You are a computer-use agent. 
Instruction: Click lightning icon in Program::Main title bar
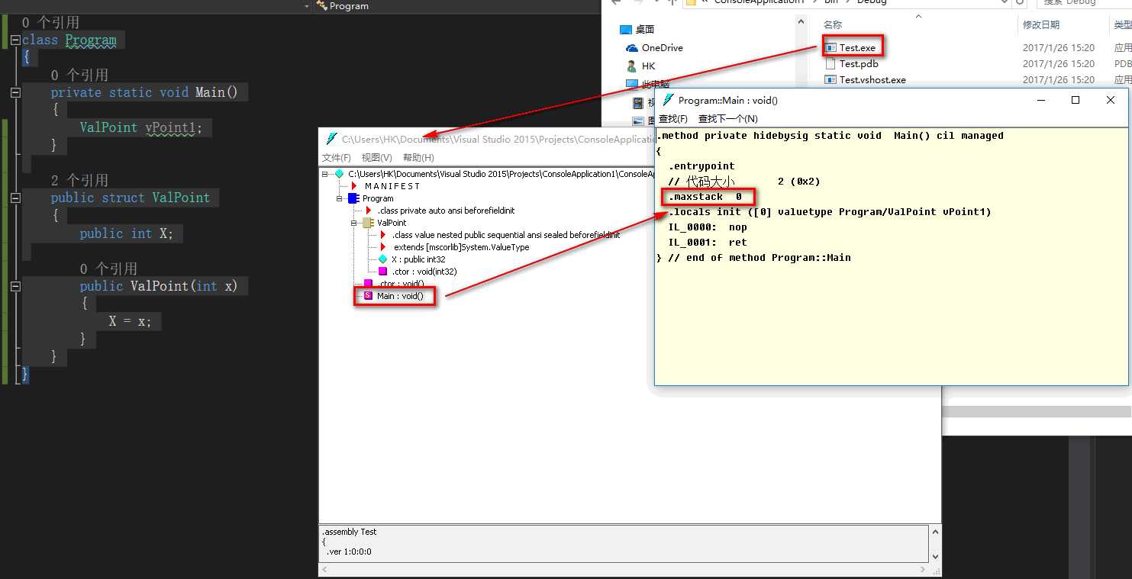coord(668,100)
